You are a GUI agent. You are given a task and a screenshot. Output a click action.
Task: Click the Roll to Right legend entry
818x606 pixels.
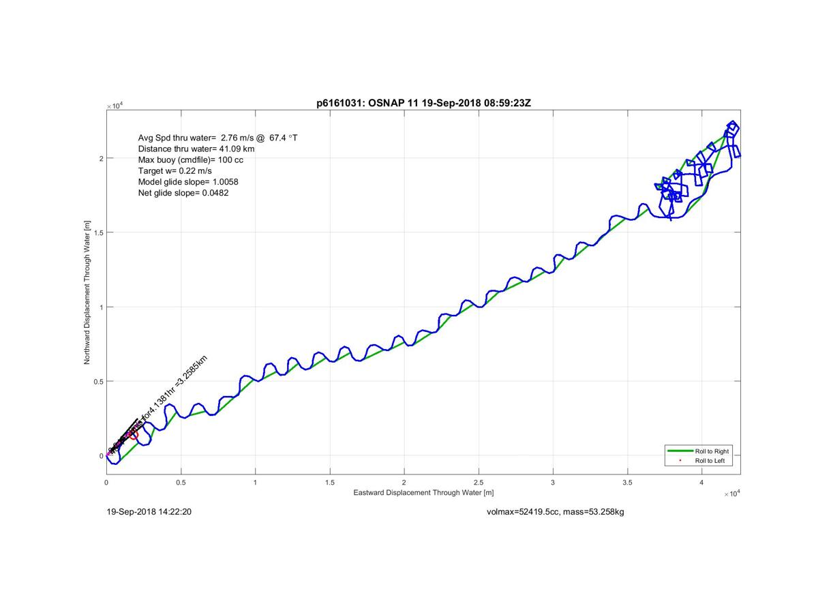[712, 451]
